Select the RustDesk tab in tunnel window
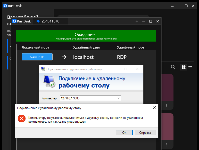The height and width of the screenshot is (150, 199). (x=22, y=21)
